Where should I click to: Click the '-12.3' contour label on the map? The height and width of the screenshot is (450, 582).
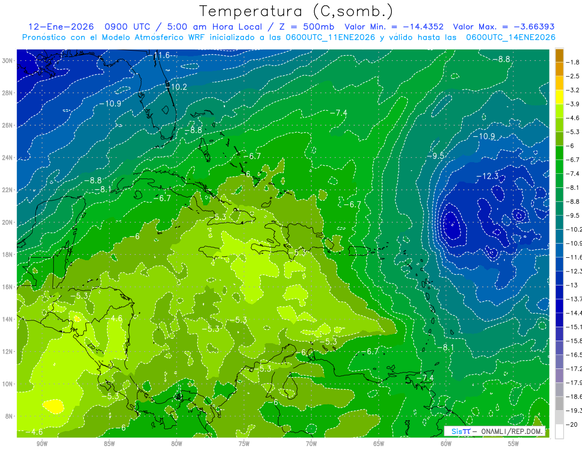click(x=487, y=176)
